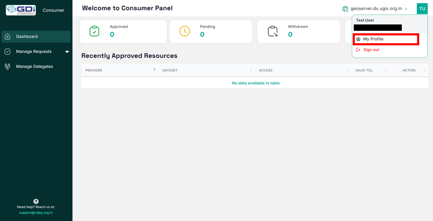Screen dimensions: 433x221
Task: Click the help question mark icon
Action: pos(36,201)
